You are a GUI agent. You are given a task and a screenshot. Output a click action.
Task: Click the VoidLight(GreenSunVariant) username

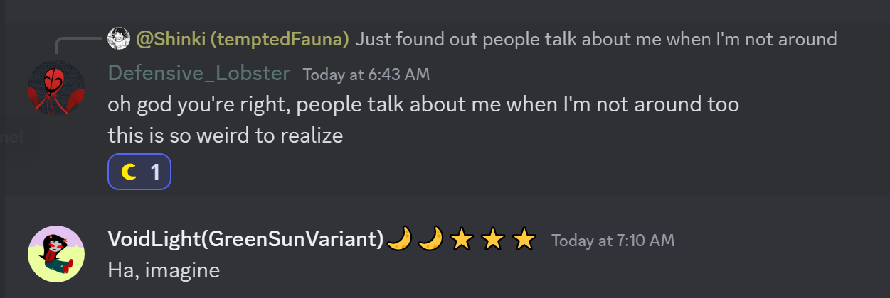(246, 239)
